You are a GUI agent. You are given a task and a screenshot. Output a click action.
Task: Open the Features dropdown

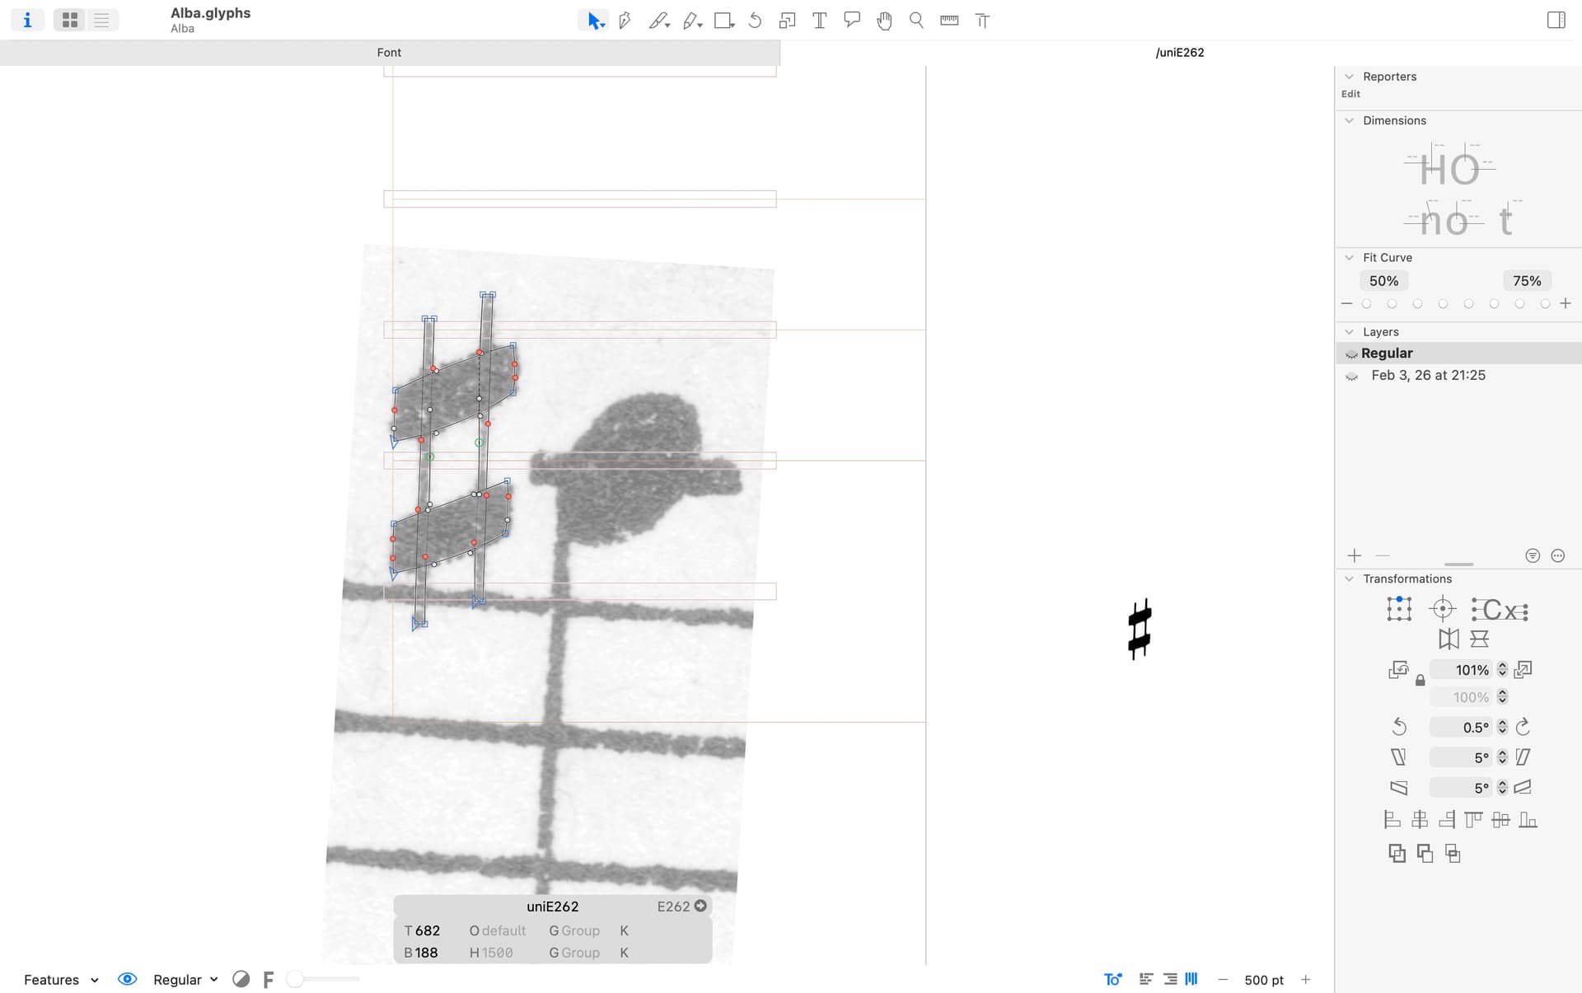pos(61,980)
